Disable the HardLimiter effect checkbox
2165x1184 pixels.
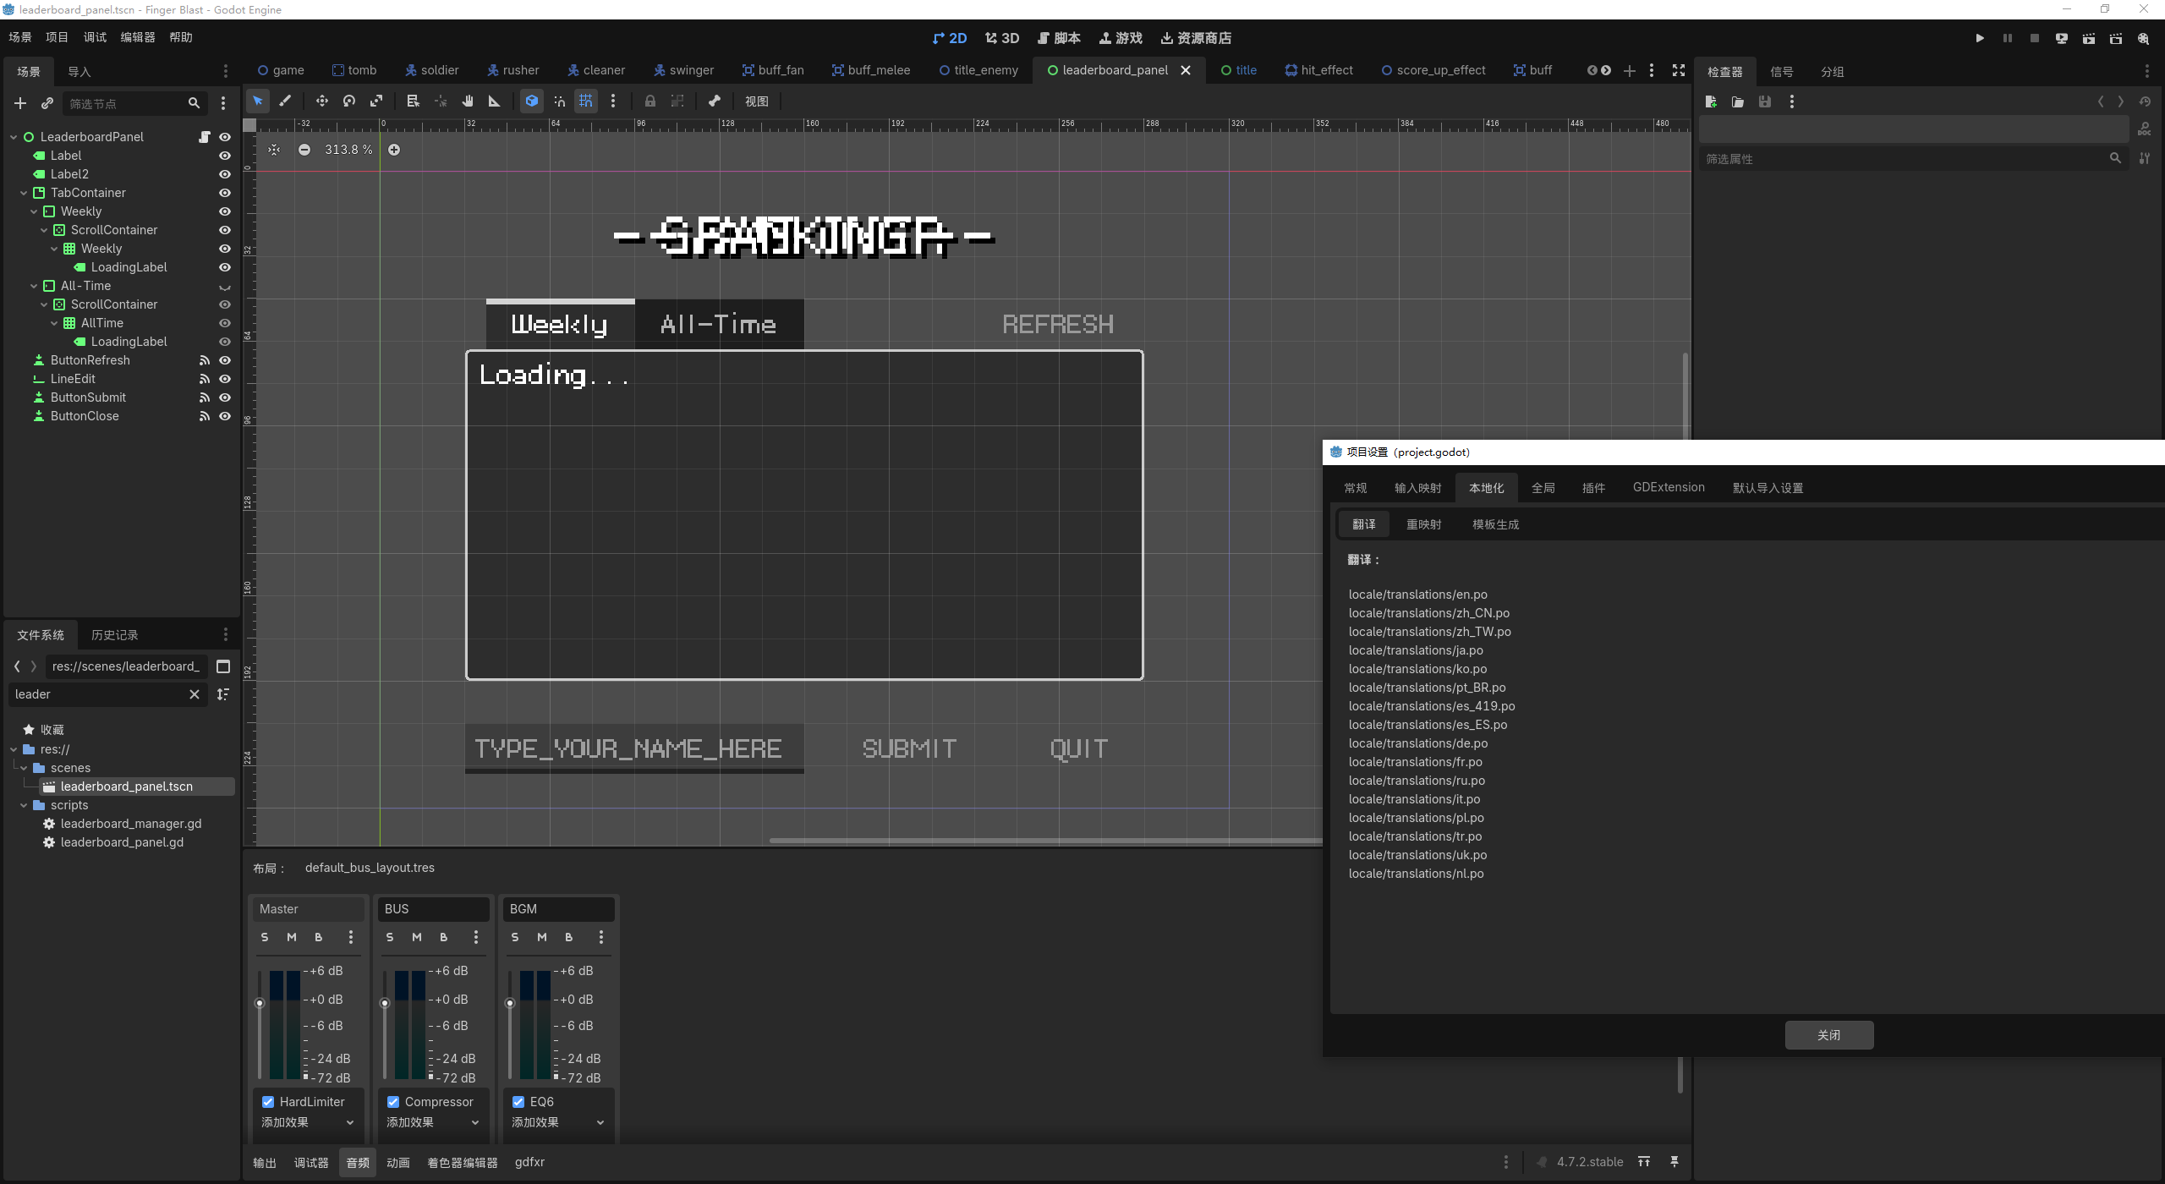[x=268, y=1102]
